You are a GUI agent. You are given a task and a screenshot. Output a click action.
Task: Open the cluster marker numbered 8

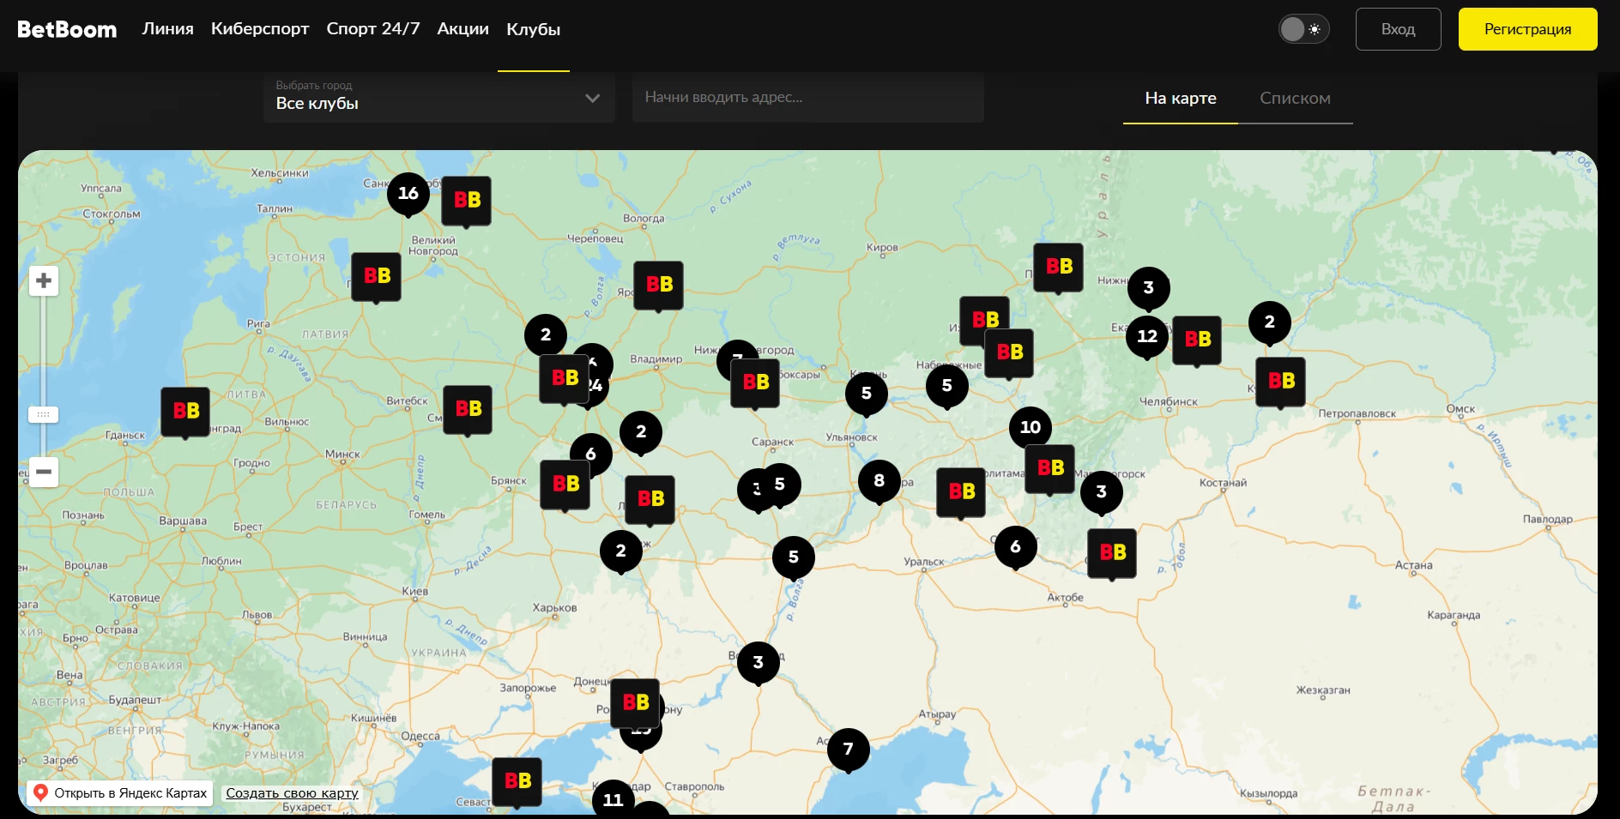(x=880, y=480)
